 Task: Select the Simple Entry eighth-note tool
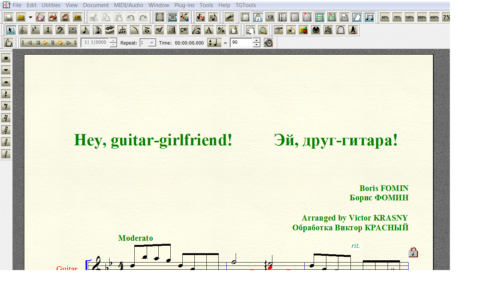pos(85,30)
